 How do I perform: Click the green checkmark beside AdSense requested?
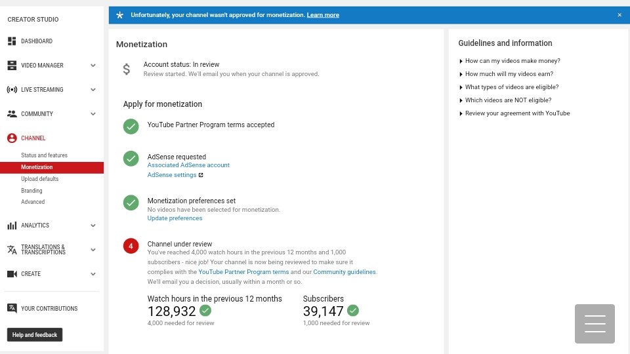pos(131,159)
